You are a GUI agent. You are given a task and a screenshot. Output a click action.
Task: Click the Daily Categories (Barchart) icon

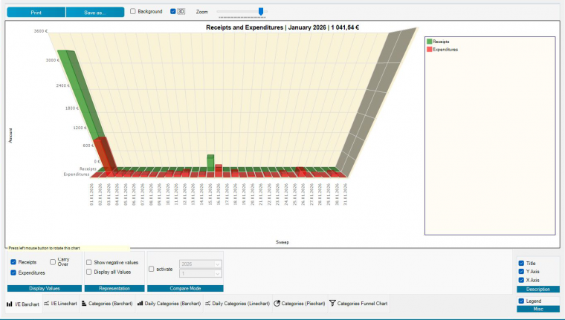141,304
